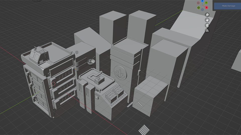Select the satellite dish bowl object
The height and width of the screenshot is (135, 241).
90,61
